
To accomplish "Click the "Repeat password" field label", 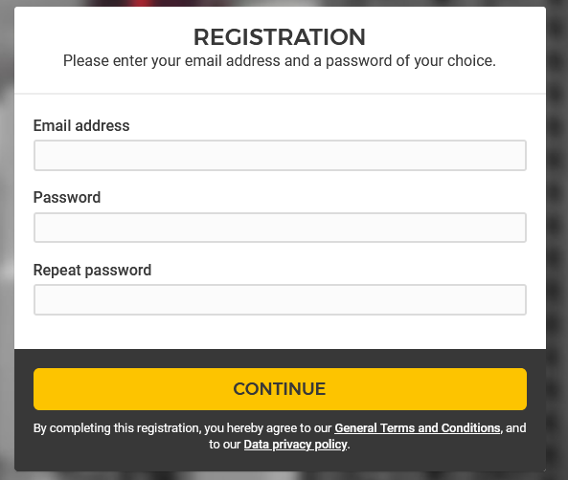I will pos(92,271).
